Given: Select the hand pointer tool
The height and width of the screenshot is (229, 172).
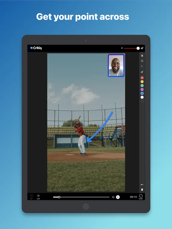Looking at the screenshot, I should (142, 55).
